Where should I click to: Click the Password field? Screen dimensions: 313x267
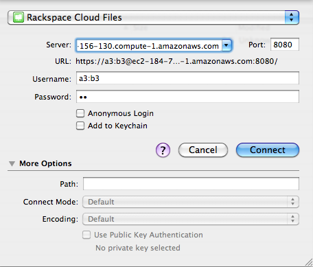187,96
